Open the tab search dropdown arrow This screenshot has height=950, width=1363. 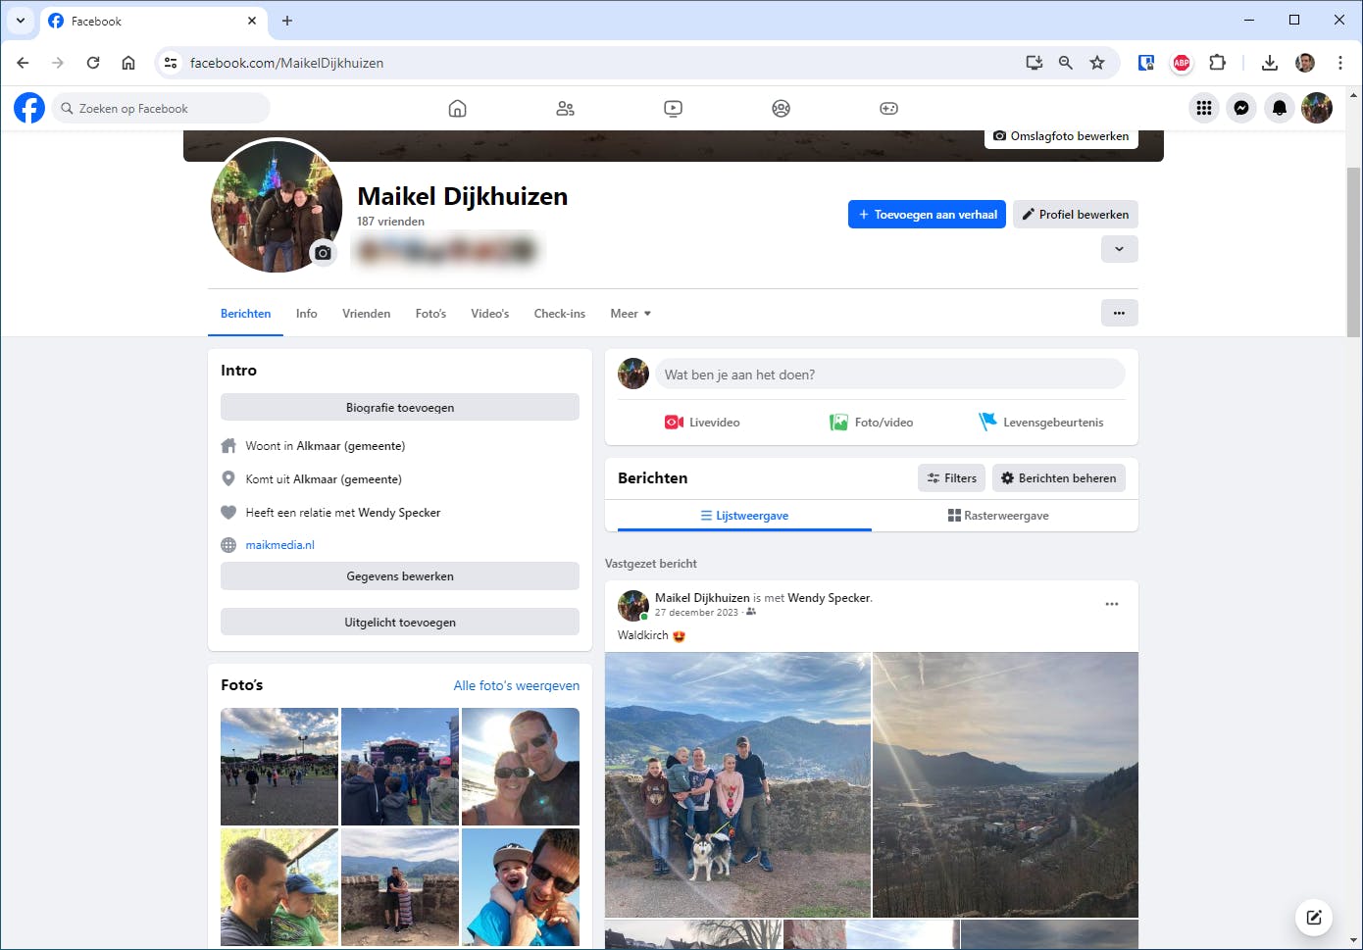pyautogui.click(x=21, y=21)
